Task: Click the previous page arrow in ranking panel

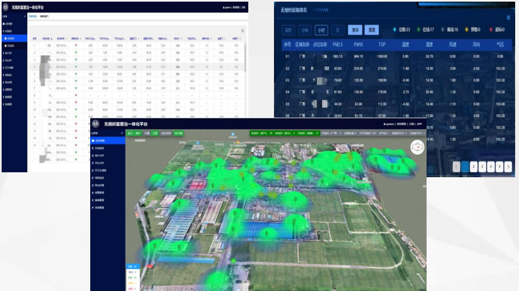Action: coord(456,167)
